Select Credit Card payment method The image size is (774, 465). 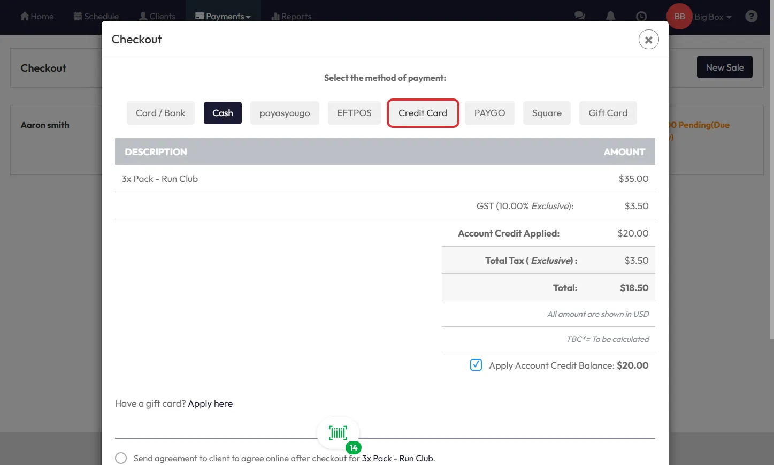coord(423,113)
